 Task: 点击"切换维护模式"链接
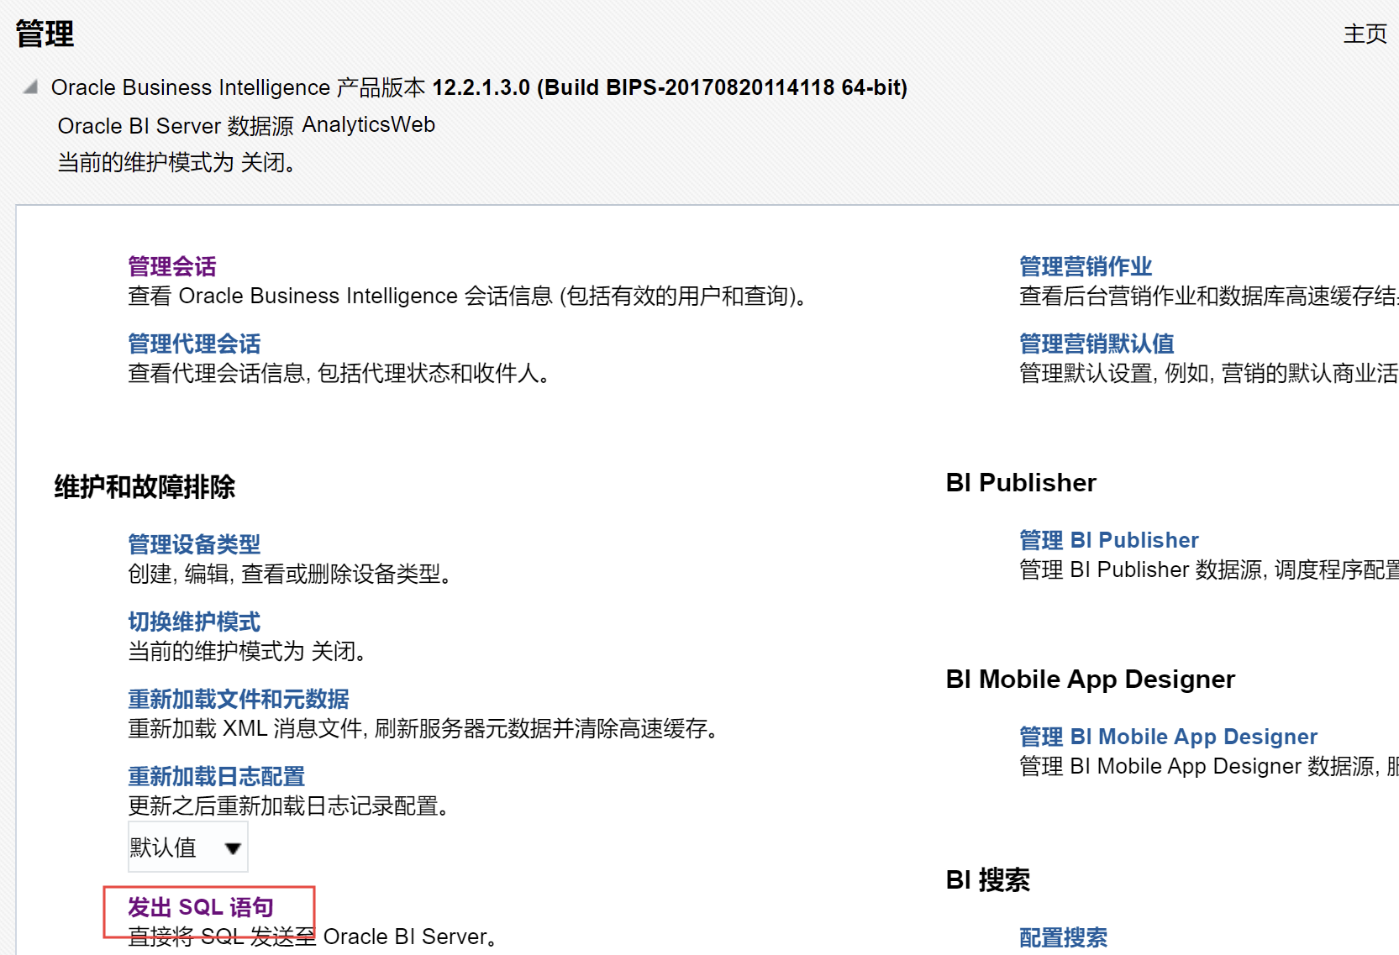pos(192,622)
